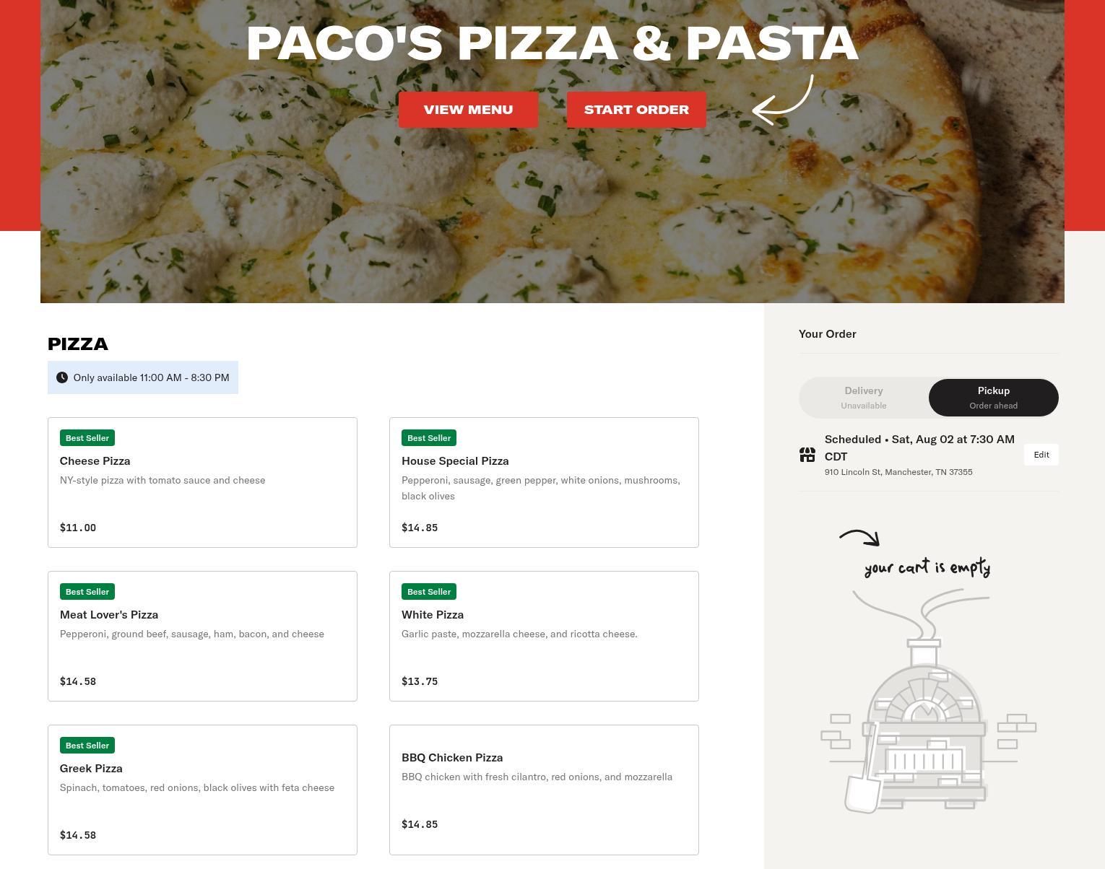Click the START ORDER button
1105x869 pixels.
[636, 110]
